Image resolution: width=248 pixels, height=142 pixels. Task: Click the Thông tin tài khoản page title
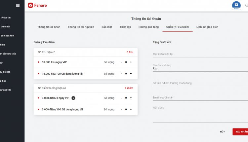pyautogui.click(x=146, y=19)
